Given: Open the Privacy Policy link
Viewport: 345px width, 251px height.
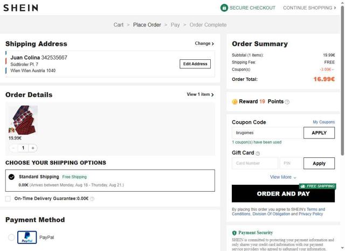Looking at the screenshot, I should point(310,214).
